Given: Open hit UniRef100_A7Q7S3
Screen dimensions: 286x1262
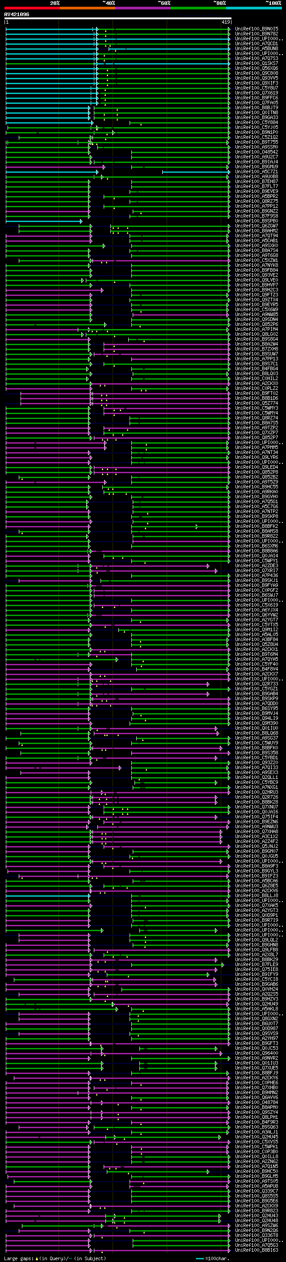Looking at the screenshot, I should pos(257,59).
